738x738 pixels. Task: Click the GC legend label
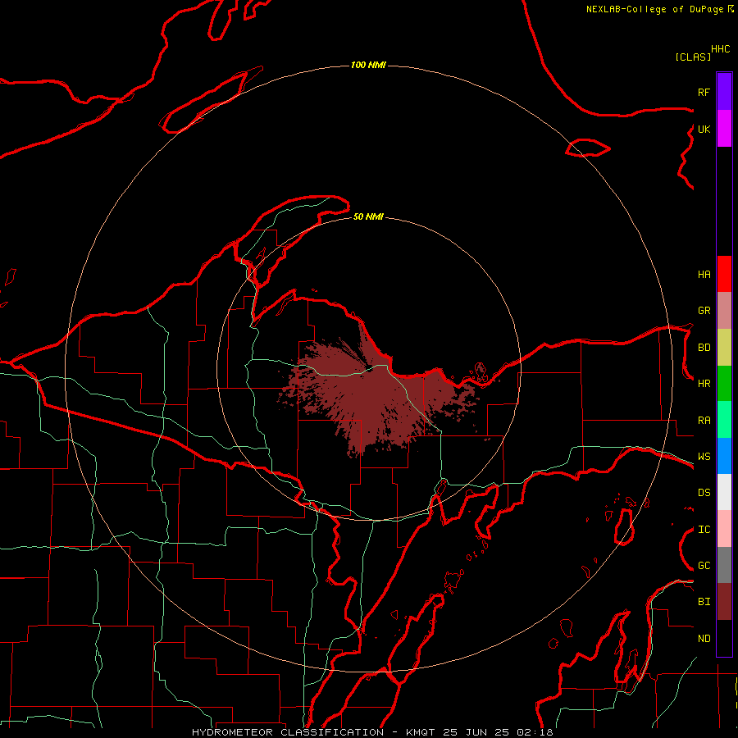click(704, 566)
